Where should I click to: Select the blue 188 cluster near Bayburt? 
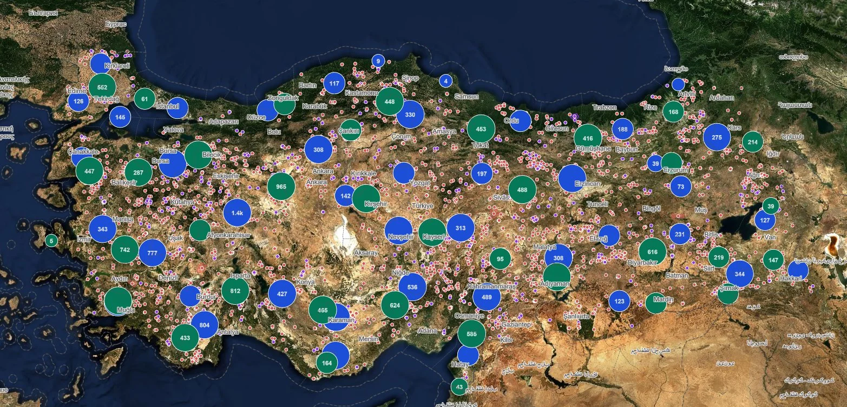click(623, 129)
